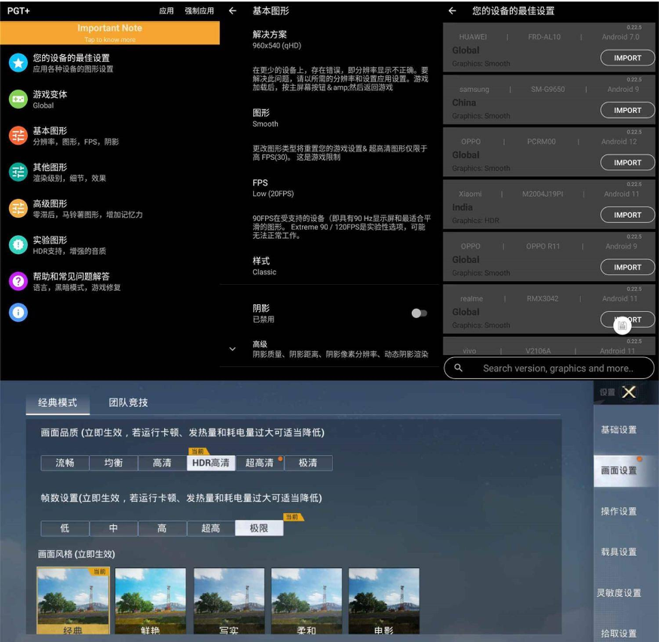Click the orange sliders advanced graphics icon

[x=18, y=209]
